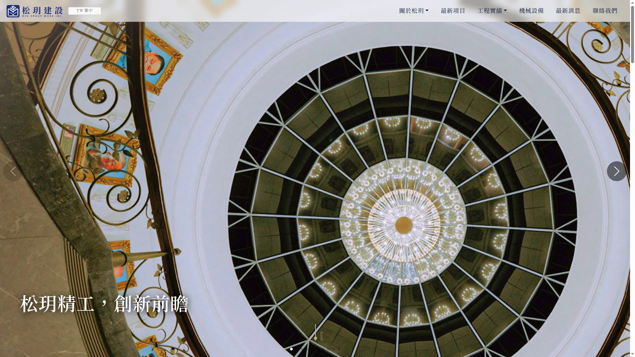Screen dimensions: 635x357
Task: Click the page's vertical scrollbar thumb
Action: [x=632, y=34]
